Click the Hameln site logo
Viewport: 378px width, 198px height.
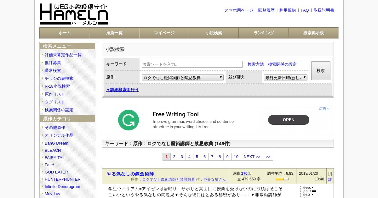click(x=74, y=14)
